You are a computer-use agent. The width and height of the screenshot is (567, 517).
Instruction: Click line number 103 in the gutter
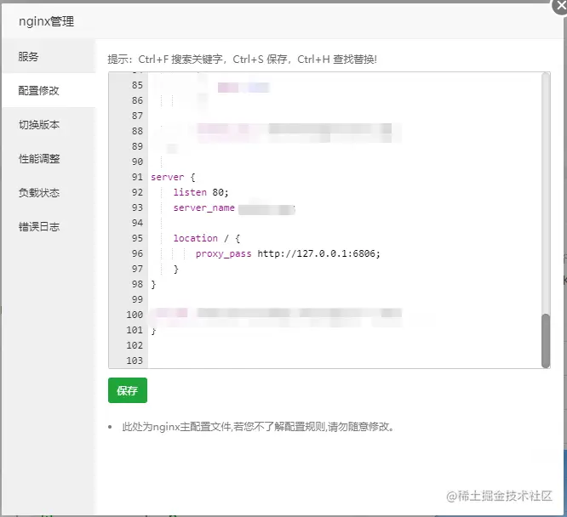point(135,361)
